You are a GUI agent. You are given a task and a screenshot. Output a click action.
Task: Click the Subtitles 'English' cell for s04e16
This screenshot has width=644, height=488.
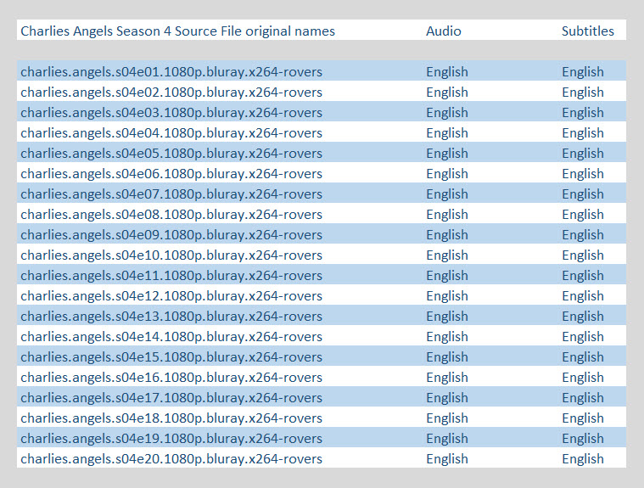(x=583, y=377)
